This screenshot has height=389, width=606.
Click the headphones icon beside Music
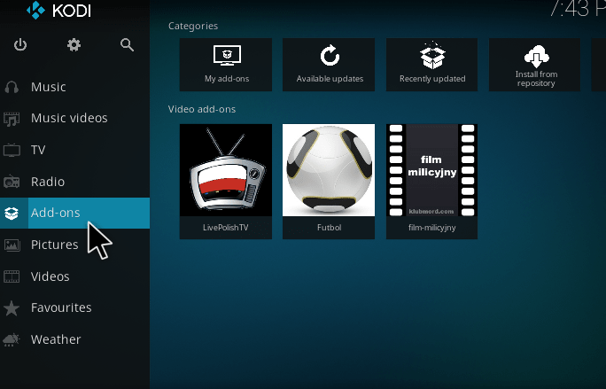click(12, 87)
